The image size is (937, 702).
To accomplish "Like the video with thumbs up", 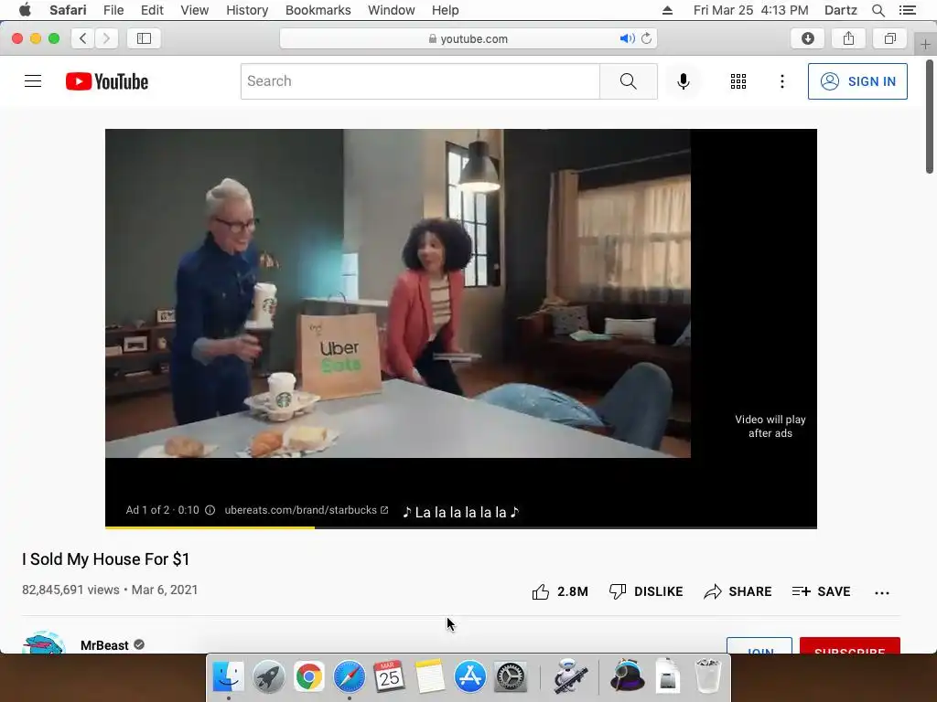I will click(x=560, y=591).
